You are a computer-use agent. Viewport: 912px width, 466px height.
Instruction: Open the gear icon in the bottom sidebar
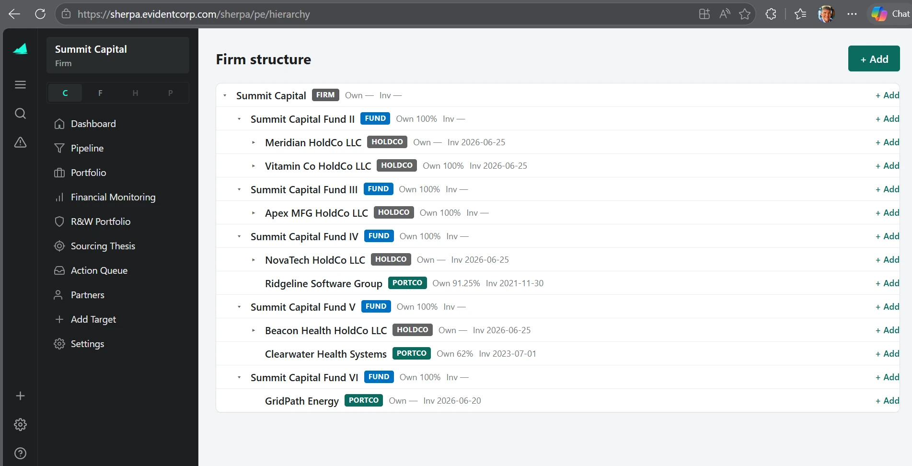[x=20, y=424]
